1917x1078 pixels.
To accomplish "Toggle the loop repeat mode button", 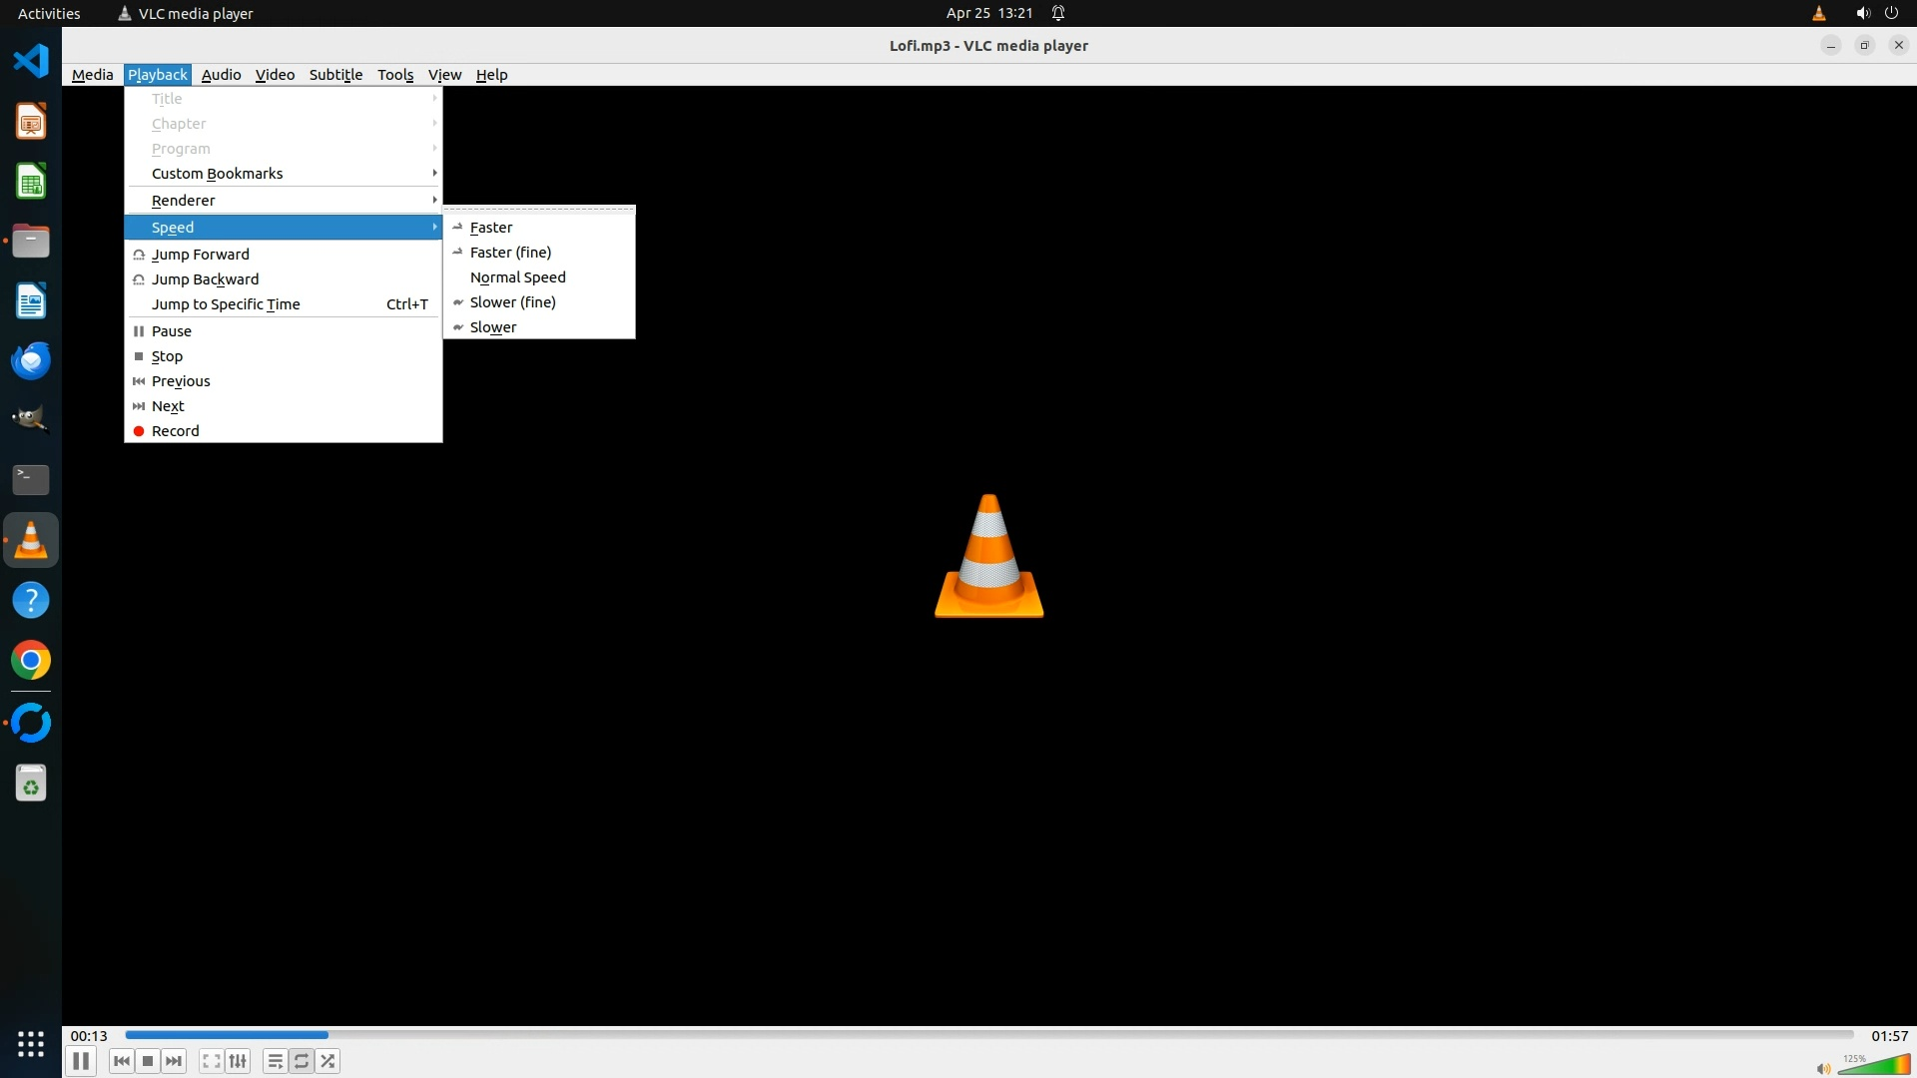I will [302, 1061].
